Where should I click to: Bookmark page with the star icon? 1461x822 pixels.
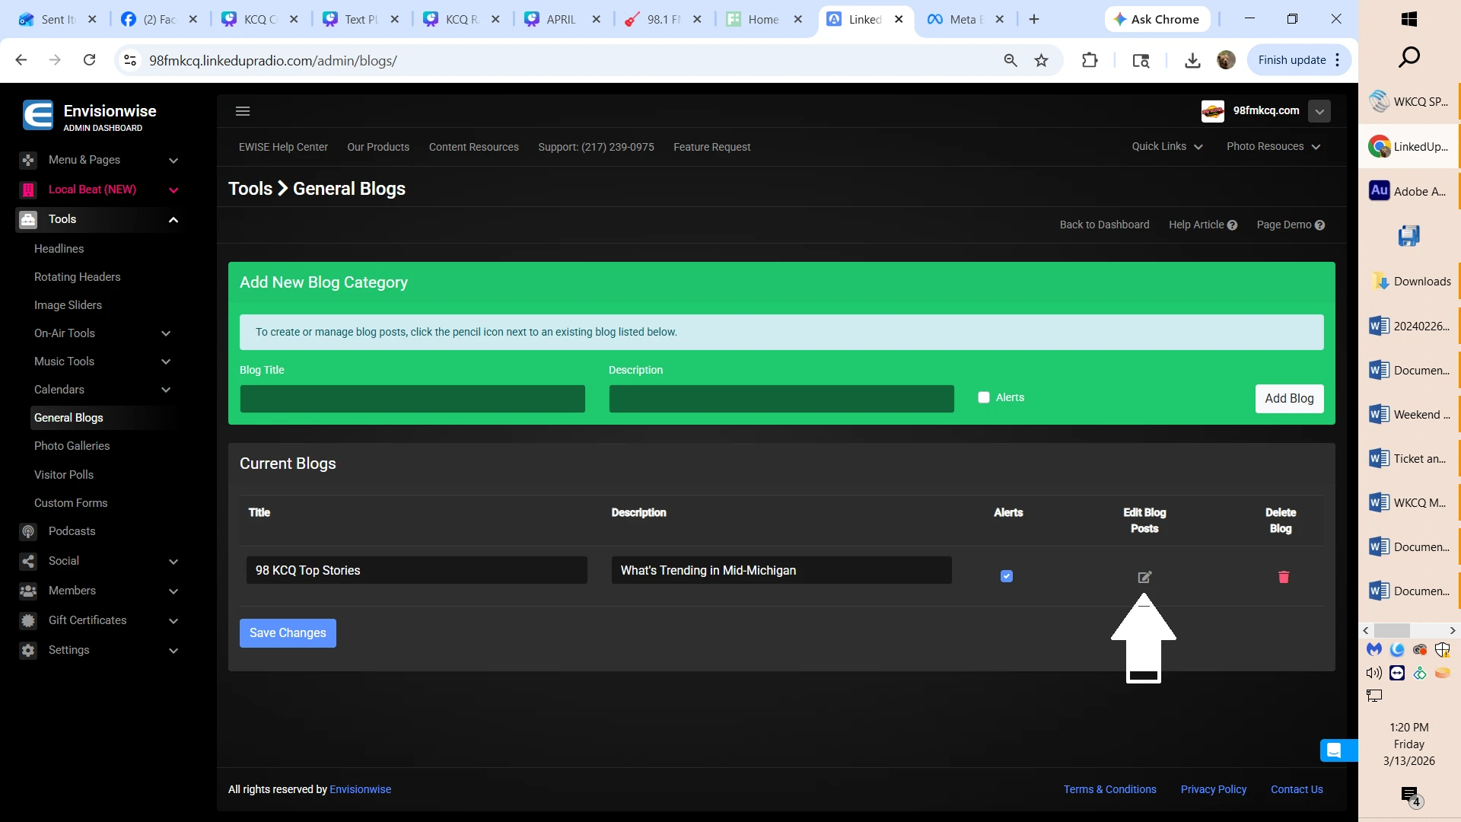point(1042,60)
